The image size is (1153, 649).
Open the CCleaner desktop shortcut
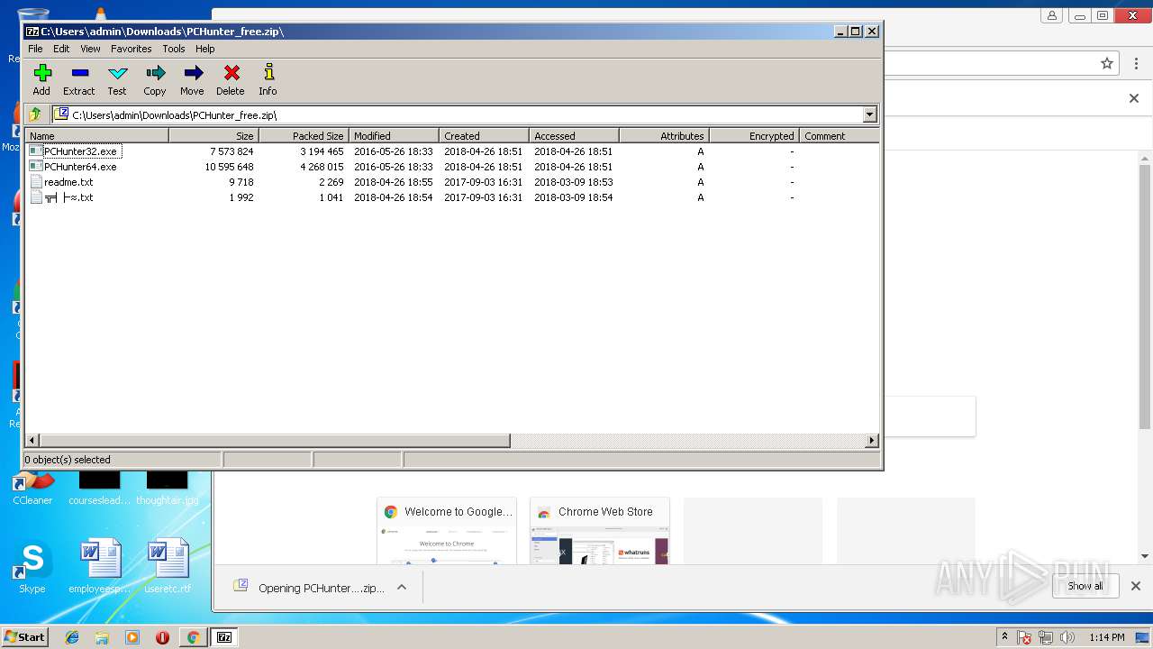click(32, 489)
